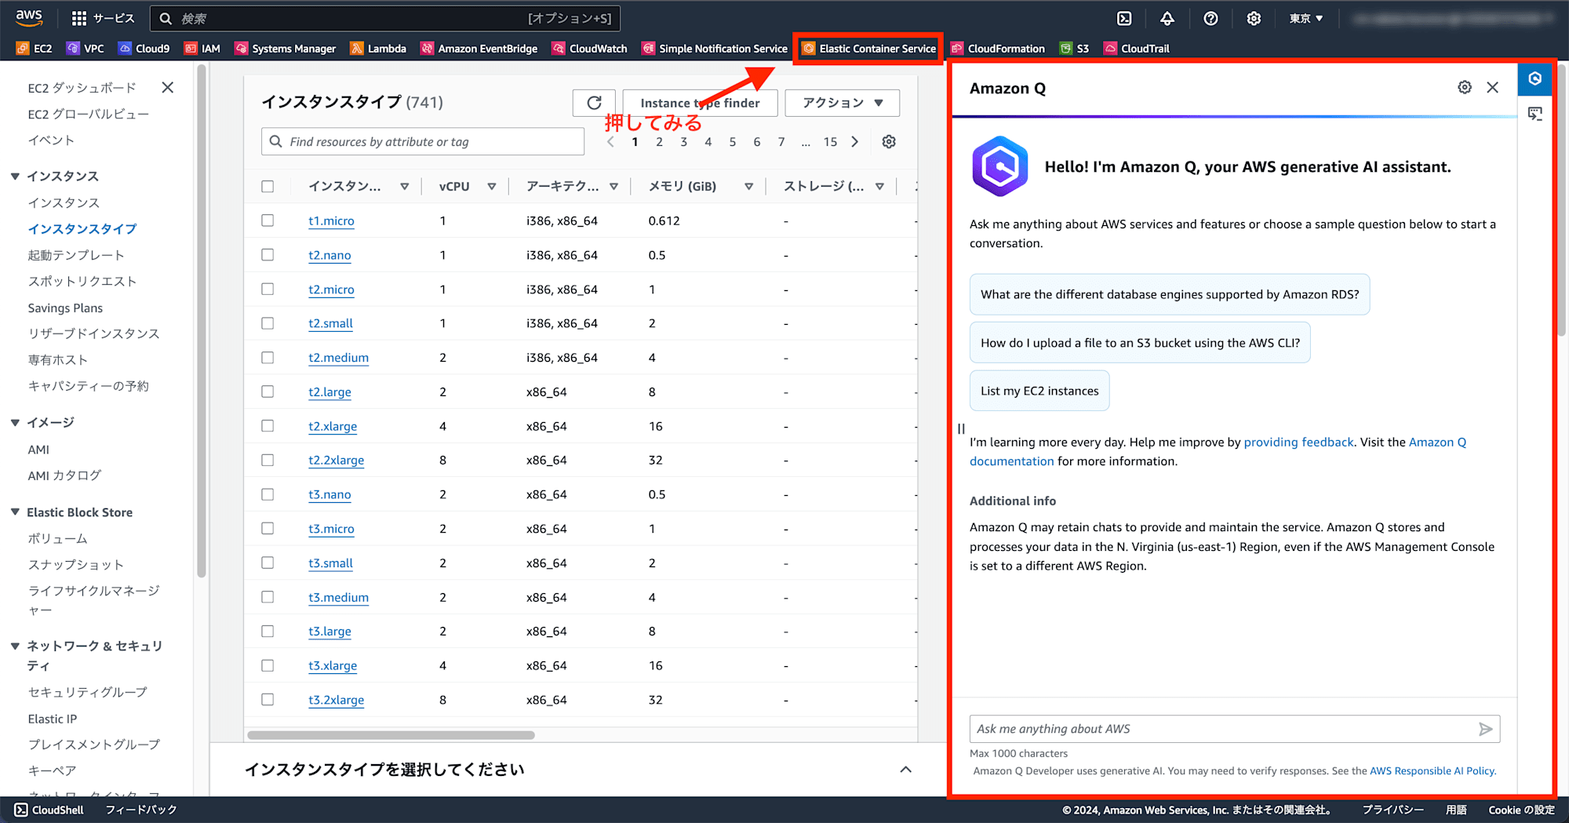
Task: Focus the Find resources filter field
Action: (x=423, y=142)
